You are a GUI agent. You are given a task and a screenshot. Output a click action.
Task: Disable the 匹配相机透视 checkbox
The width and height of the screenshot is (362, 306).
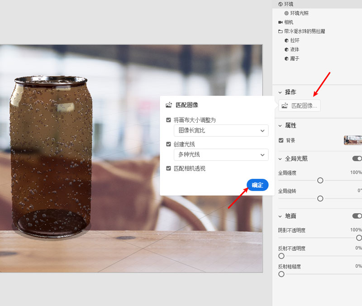click(x=169, y=168)
